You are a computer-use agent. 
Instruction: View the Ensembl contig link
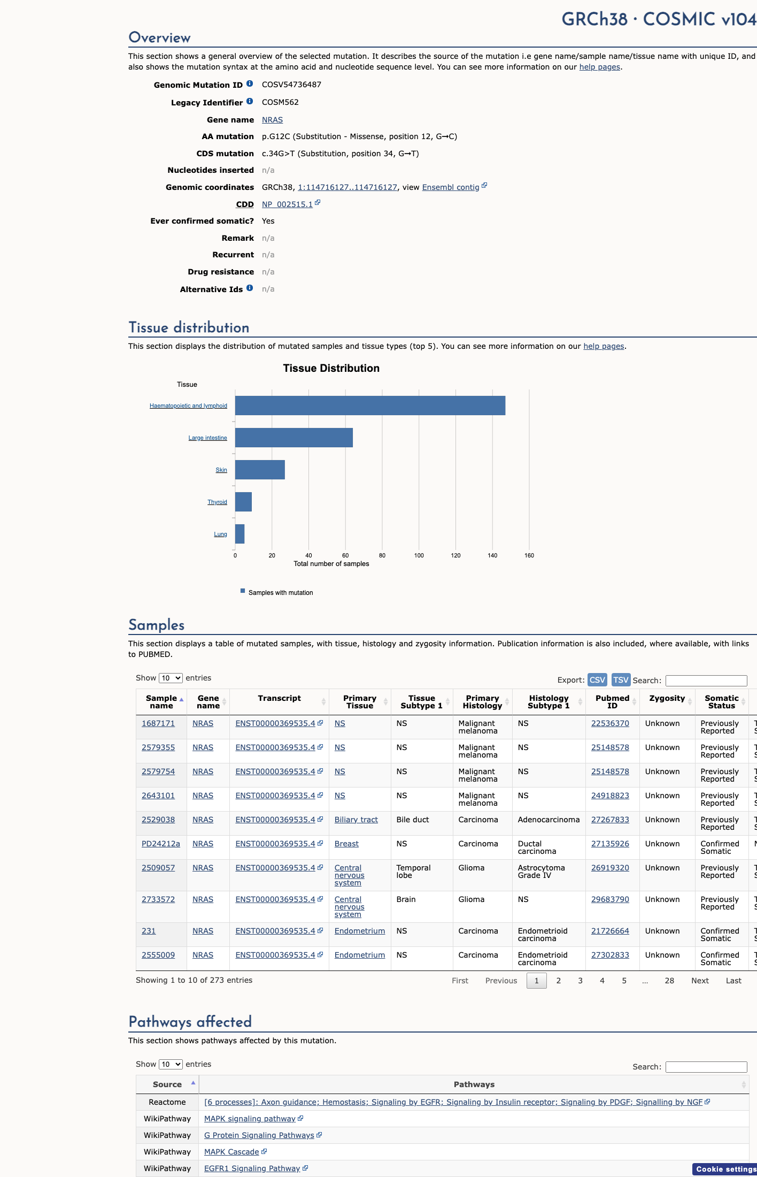point(451,187)
